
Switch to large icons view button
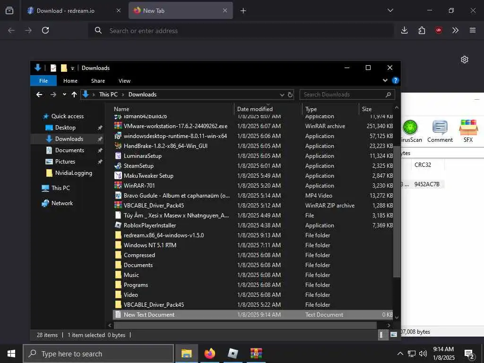393,335
